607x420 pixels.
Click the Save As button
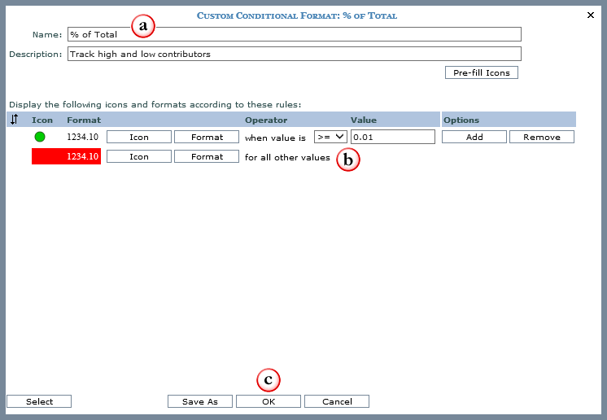click(200, 401)
